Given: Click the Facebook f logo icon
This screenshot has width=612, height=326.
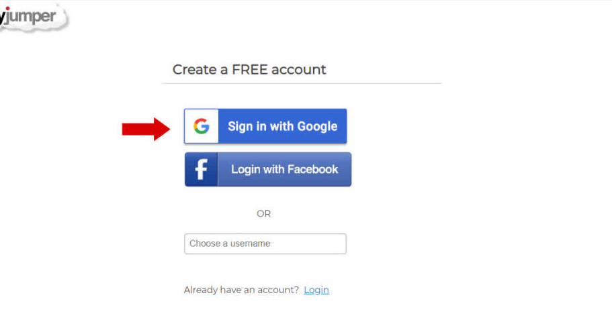Looking at the screenshot, I should click(201, 169).
